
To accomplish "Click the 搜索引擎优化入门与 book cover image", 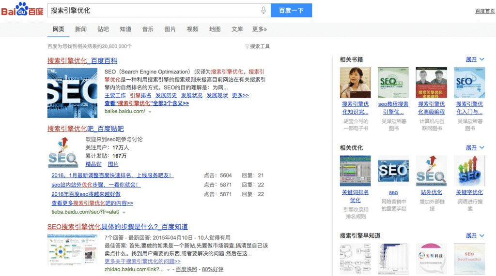I will tap(469, 83).
